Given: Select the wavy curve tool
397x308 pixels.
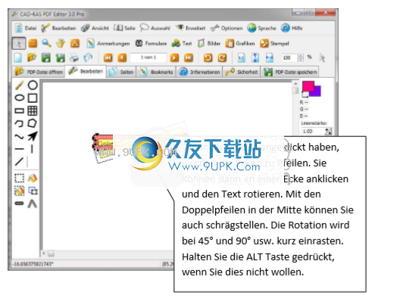Looking at the screenshot, I should (x=19, y=136).
